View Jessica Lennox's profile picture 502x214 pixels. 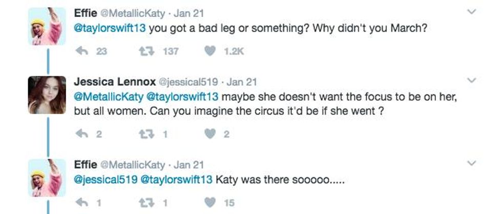coord(47,95)
